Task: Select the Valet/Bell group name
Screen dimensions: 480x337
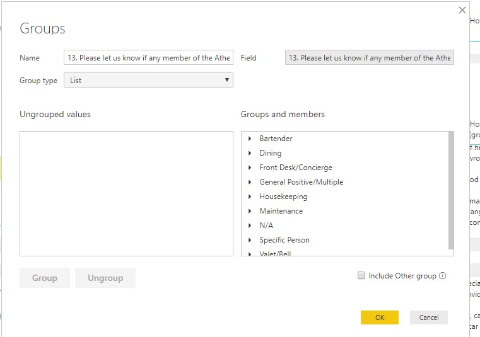Action: tap(275, 253)
